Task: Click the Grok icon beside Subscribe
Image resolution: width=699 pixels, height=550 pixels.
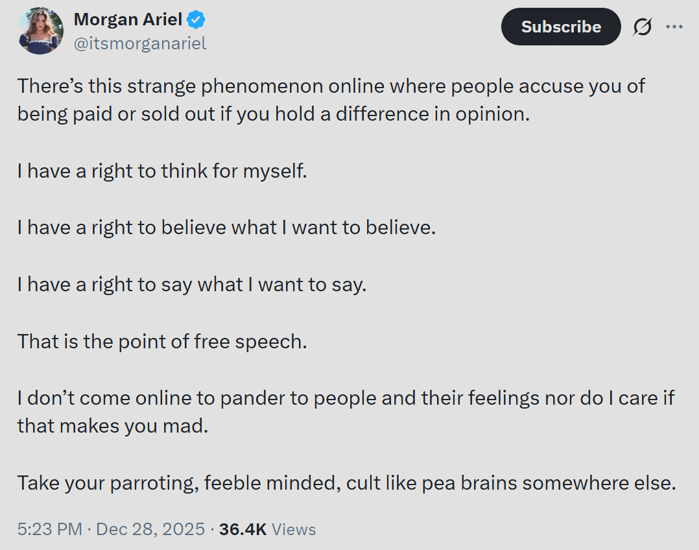Action: [642, 27]
